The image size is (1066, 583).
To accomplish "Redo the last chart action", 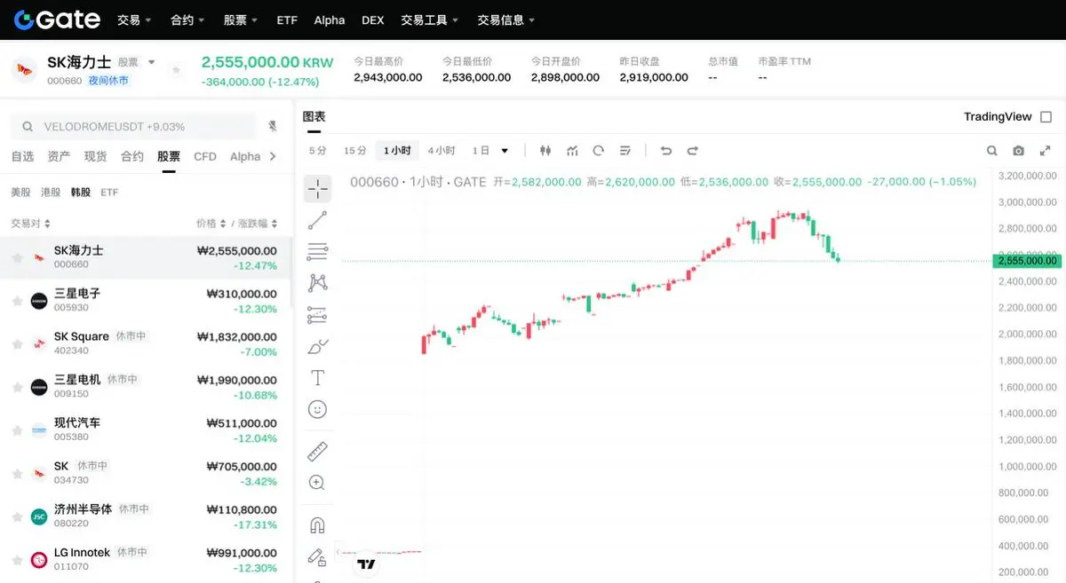I will 693,151.
